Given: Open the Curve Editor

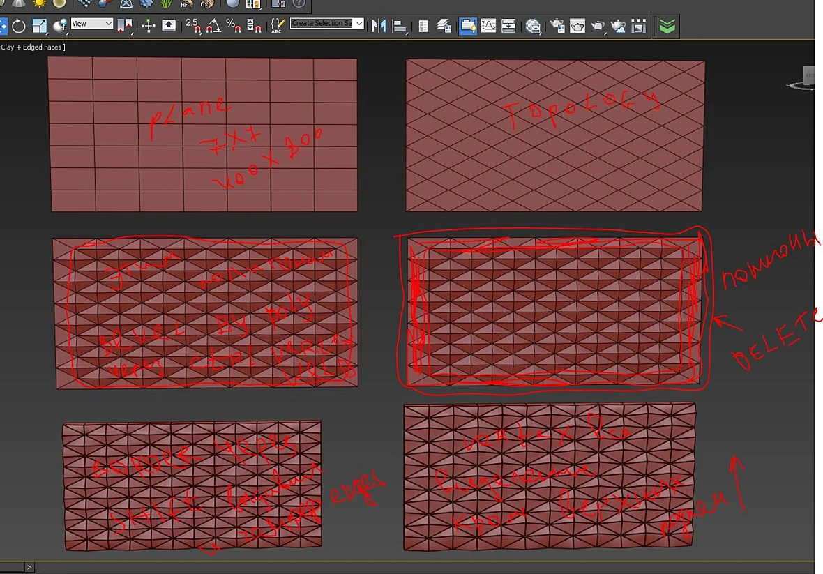Looking at the screenshot, I should (x=488, y=26).
